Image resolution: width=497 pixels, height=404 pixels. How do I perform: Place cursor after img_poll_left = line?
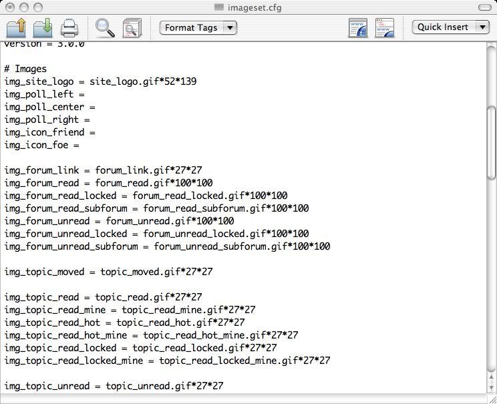86,94
